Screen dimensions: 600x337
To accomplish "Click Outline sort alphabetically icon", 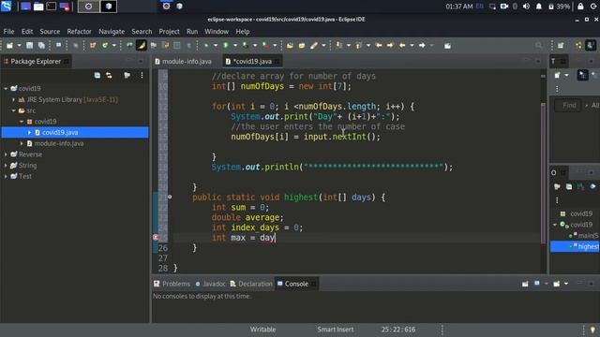I will [581, 186].
